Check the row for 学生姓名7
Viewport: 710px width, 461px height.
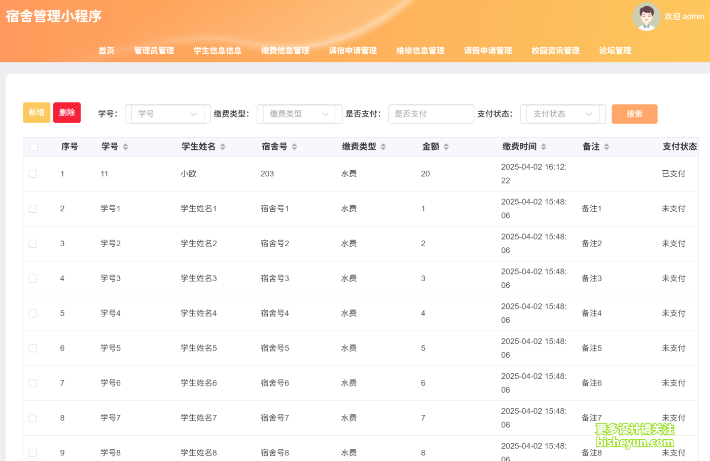(33, 418)
